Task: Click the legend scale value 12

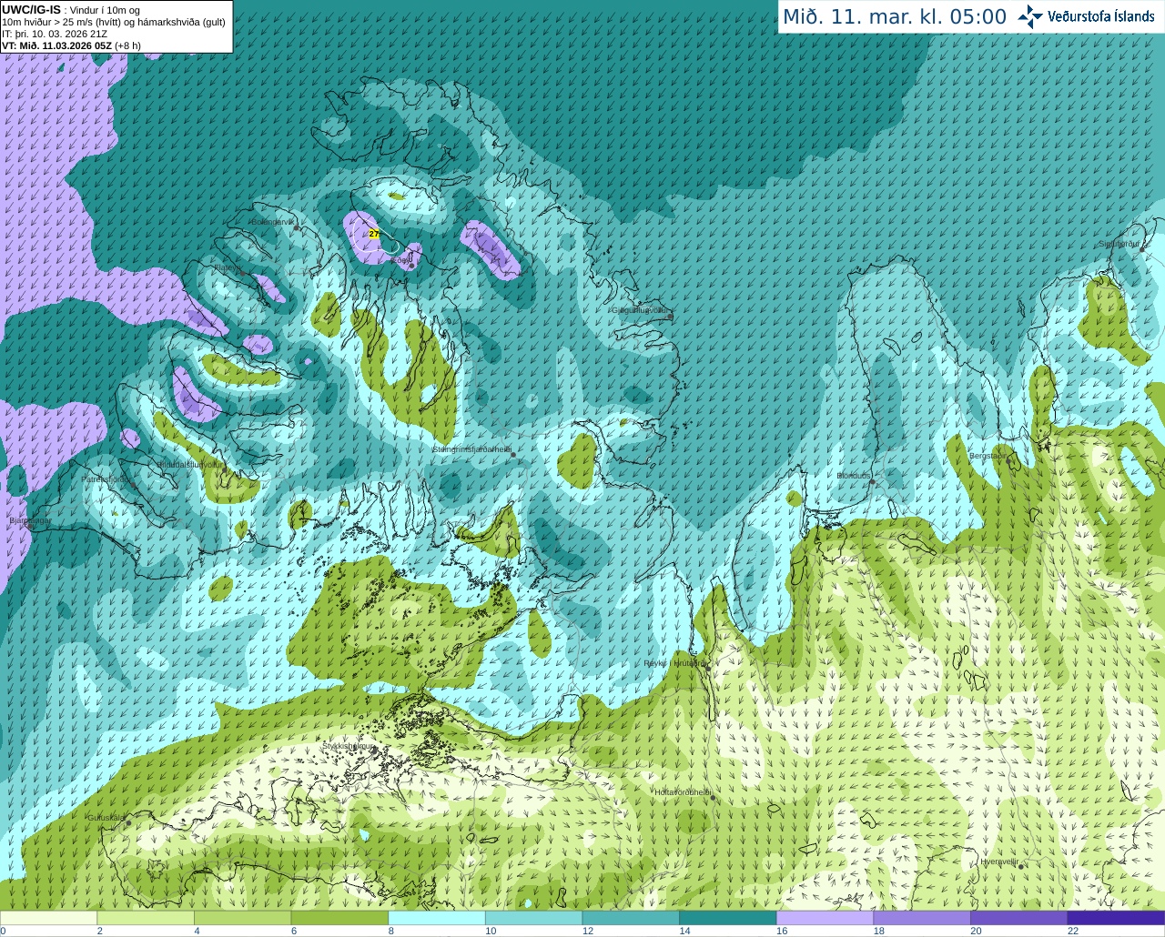Action: point(587,931)
